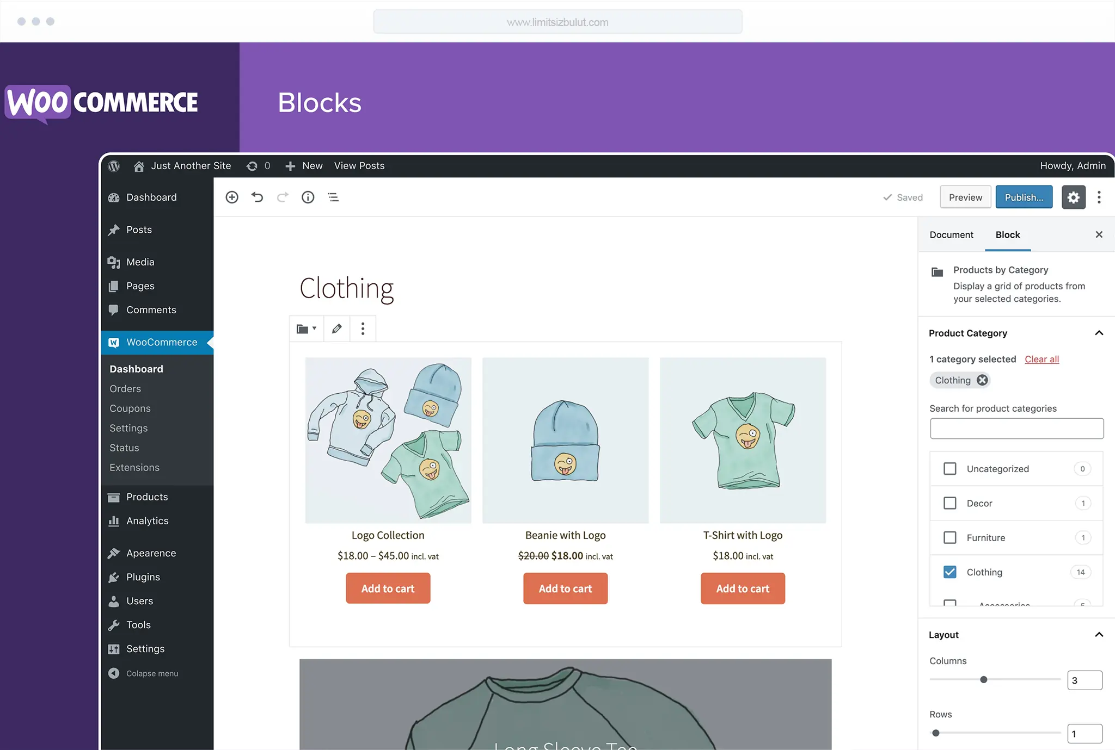
Task: Click the WooCommerce W icon in sidebar
Action: (x=114, y=343)
